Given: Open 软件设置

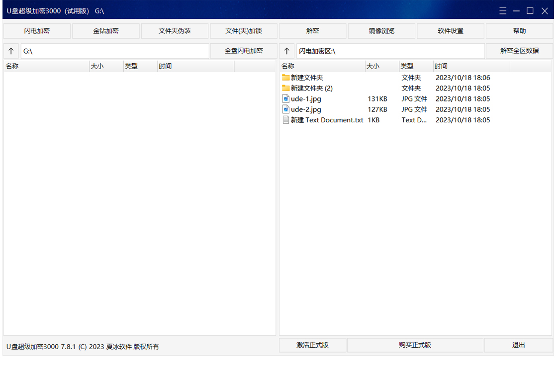Looking at the screenshot, I should pos(451,31).
